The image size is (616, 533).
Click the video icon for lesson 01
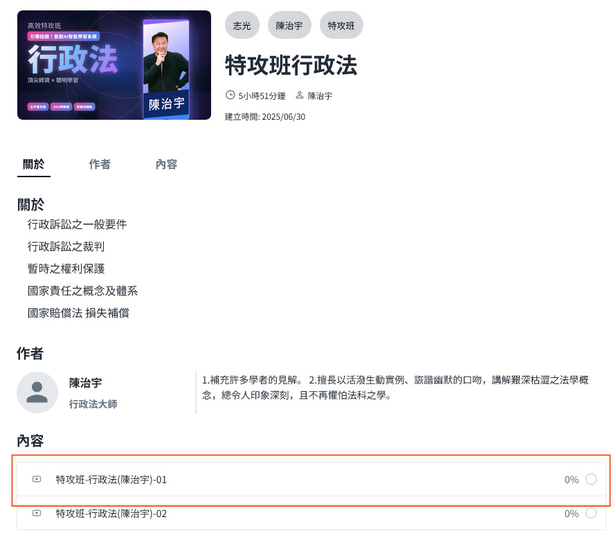37,479
